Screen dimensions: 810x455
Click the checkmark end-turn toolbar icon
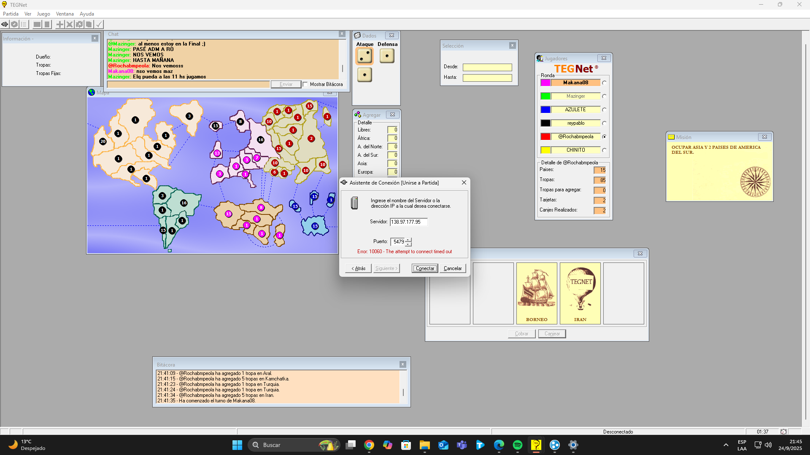click(x=99, y=24)
